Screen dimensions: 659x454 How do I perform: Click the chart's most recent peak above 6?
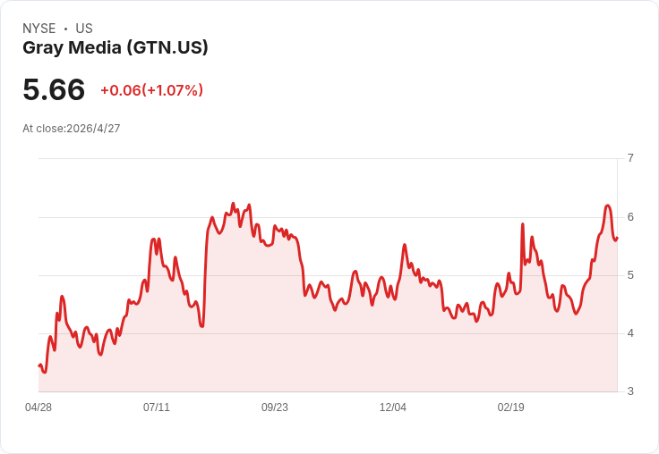[x=607, y=206]
